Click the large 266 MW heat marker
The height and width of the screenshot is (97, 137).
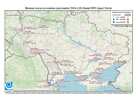[61, 64]
